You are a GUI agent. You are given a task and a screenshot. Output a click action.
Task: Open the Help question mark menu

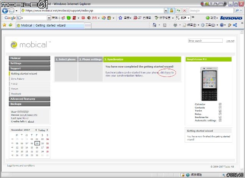[x=223, y=25]
